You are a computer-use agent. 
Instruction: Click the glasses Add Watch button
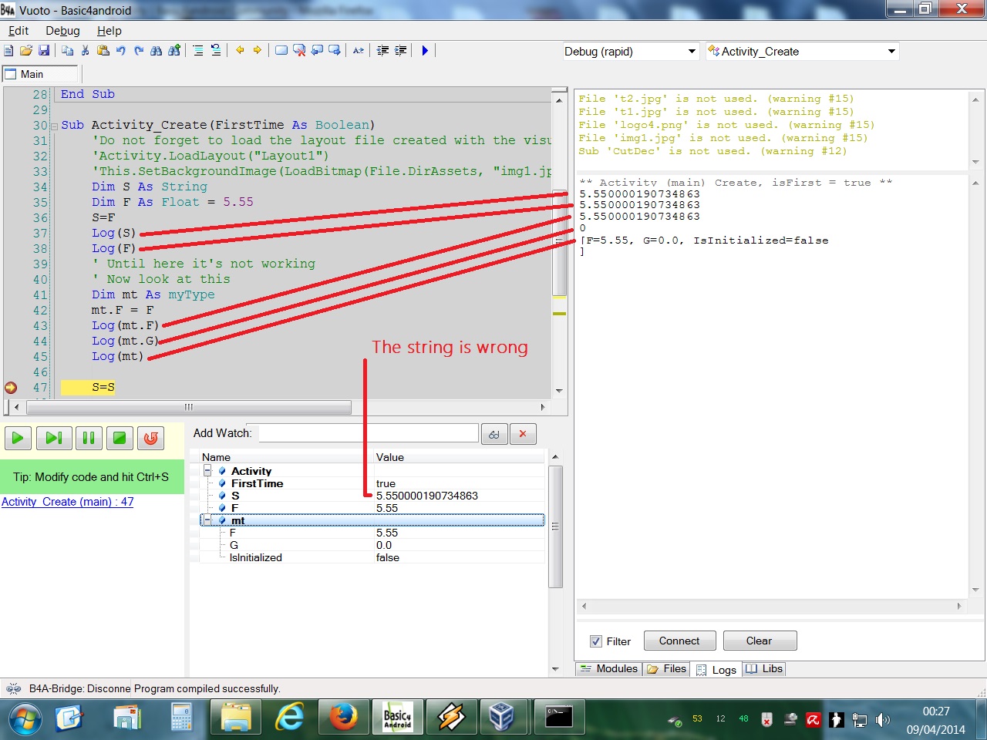click(x=493, y=434)
